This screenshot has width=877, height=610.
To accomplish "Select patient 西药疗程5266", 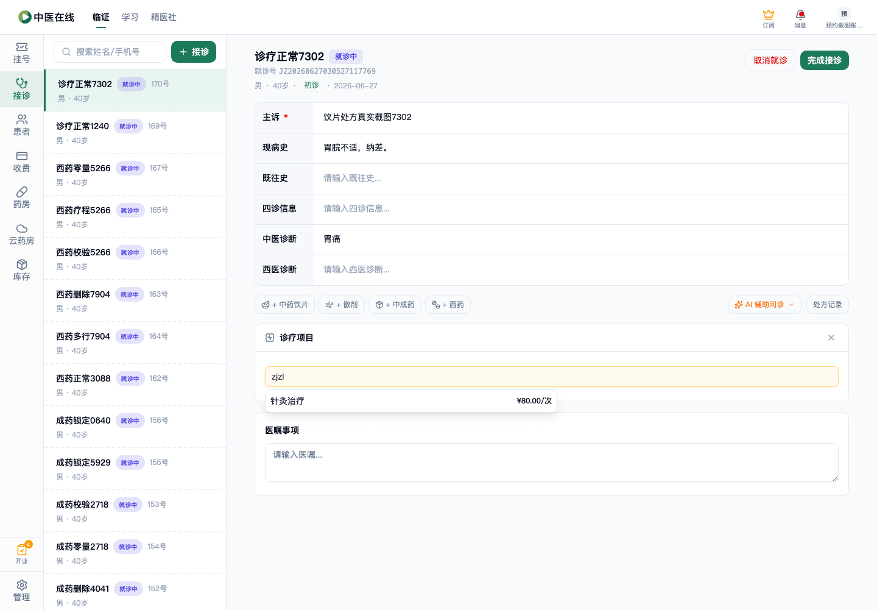I will [135, 216].
